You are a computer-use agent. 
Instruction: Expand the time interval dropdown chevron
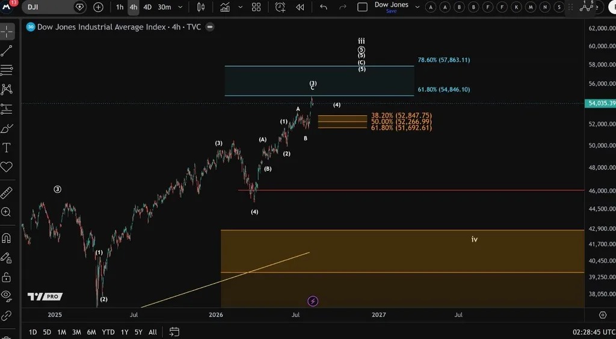[x=180, y=7]
